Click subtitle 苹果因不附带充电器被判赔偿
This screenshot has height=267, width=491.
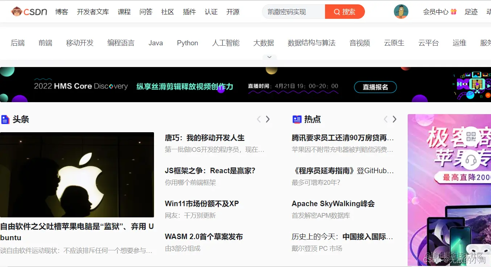(x=342, y=149)
